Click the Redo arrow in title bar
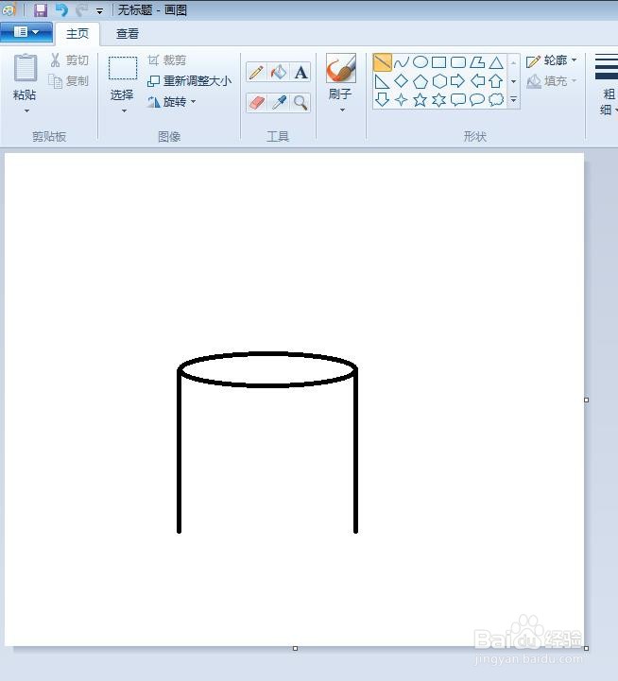Viewport: 618px width, 681px height. click(81, 9)
